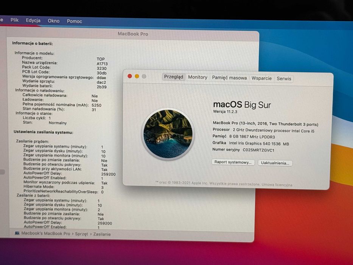Image resolution: width=353 pixels, height=265 pixels.
Task: Select full capacity value 5250
Action: click(96, 105)
